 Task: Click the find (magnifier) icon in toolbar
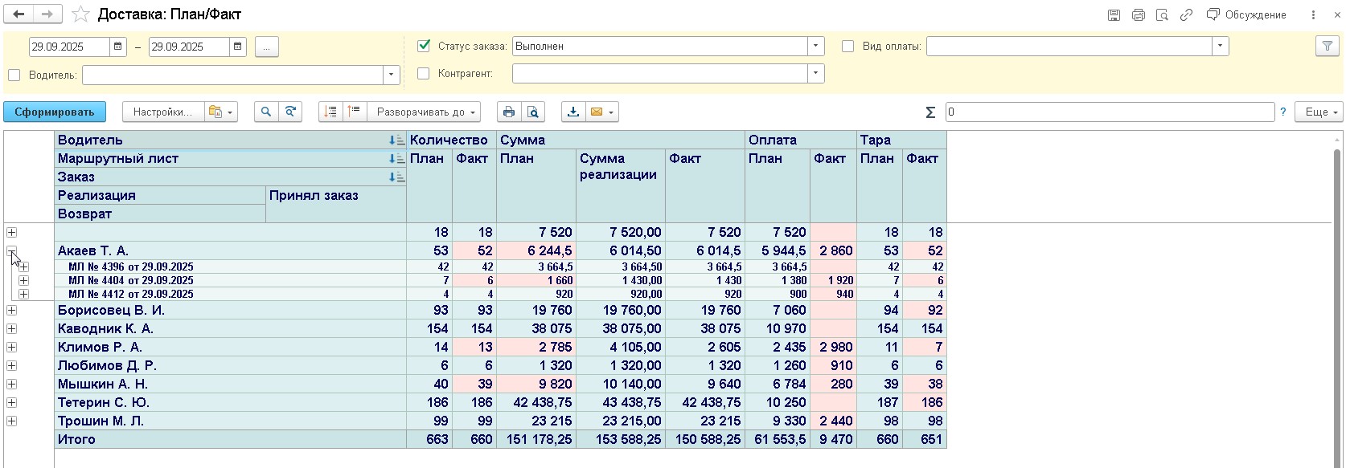click(x=266, y=112)
